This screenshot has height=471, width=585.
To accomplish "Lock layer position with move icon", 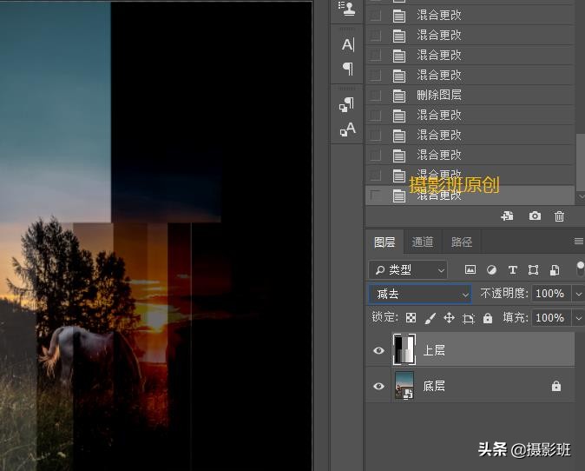I will pos(449,318).
